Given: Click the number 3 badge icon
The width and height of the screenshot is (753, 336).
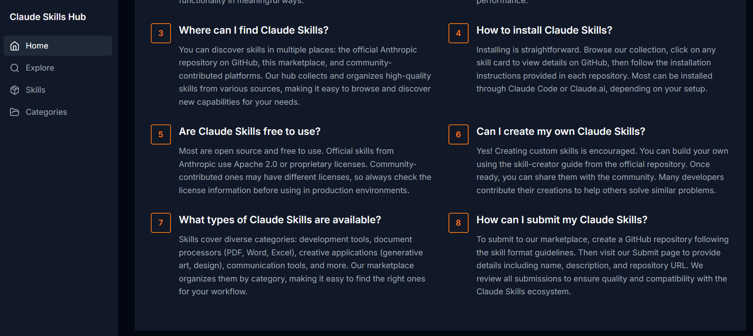Looking at the screenshot, I should 161,33.
